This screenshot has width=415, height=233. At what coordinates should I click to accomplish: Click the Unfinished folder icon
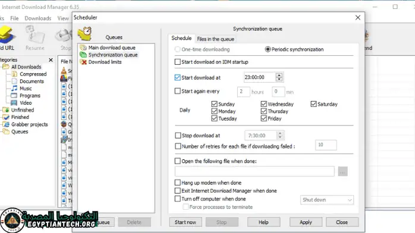click(x=6, y=110)
